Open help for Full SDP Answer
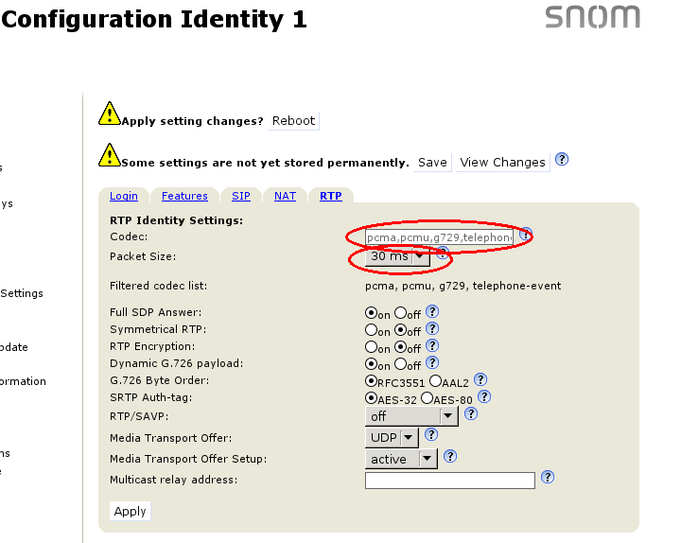 tap(431, 311)
